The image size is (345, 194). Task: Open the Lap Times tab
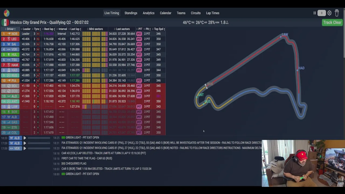[213, 13]
